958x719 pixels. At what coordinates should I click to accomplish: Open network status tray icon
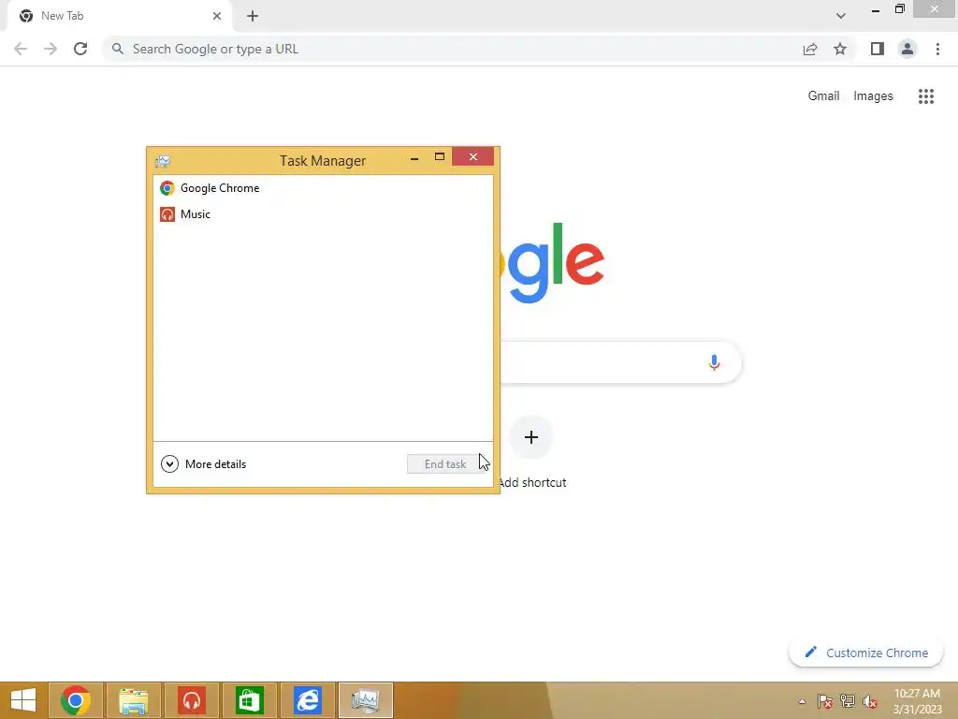848,701
